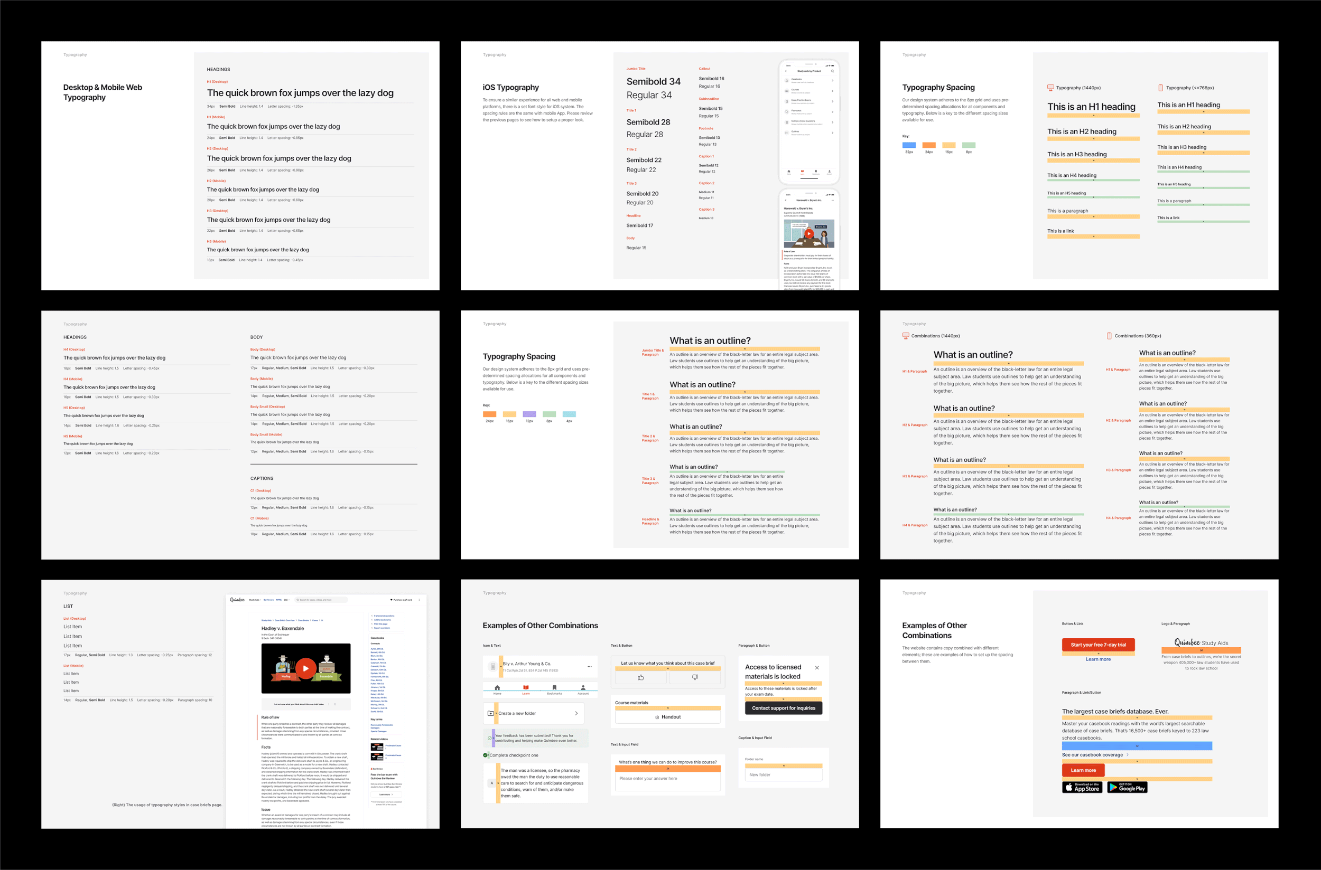Tap the Bookmarks nav bar icon
Viewport: 1321px width, 870px height.
554,688
